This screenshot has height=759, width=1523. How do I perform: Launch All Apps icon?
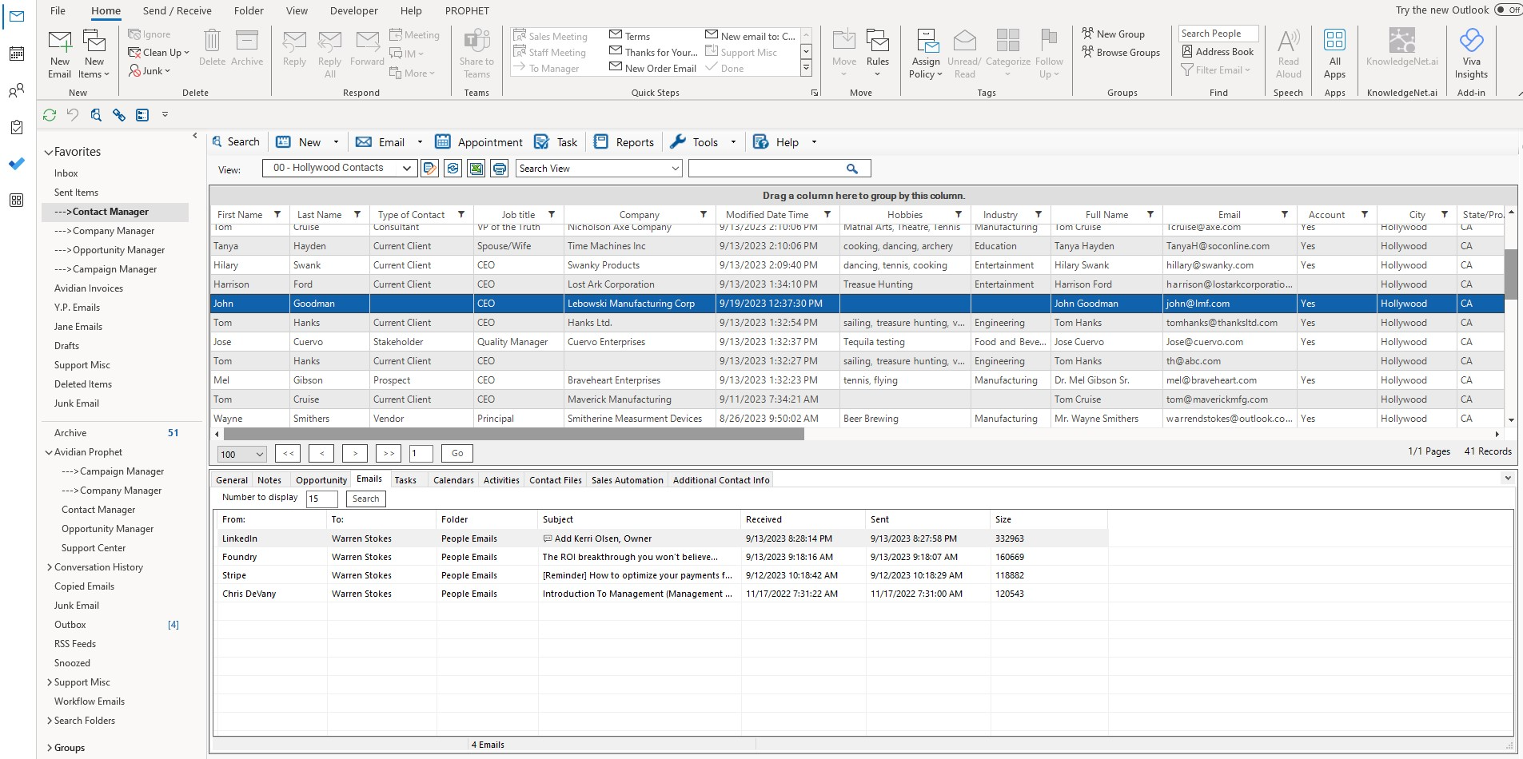point(1334,54)
